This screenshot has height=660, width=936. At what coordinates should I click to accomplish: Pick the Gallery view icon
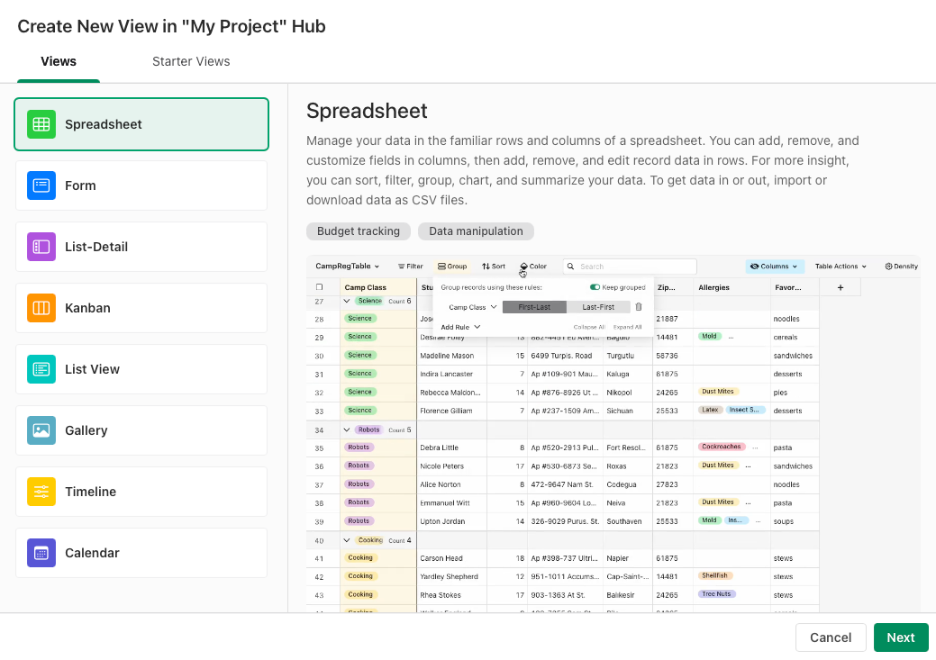click(41, 430)
